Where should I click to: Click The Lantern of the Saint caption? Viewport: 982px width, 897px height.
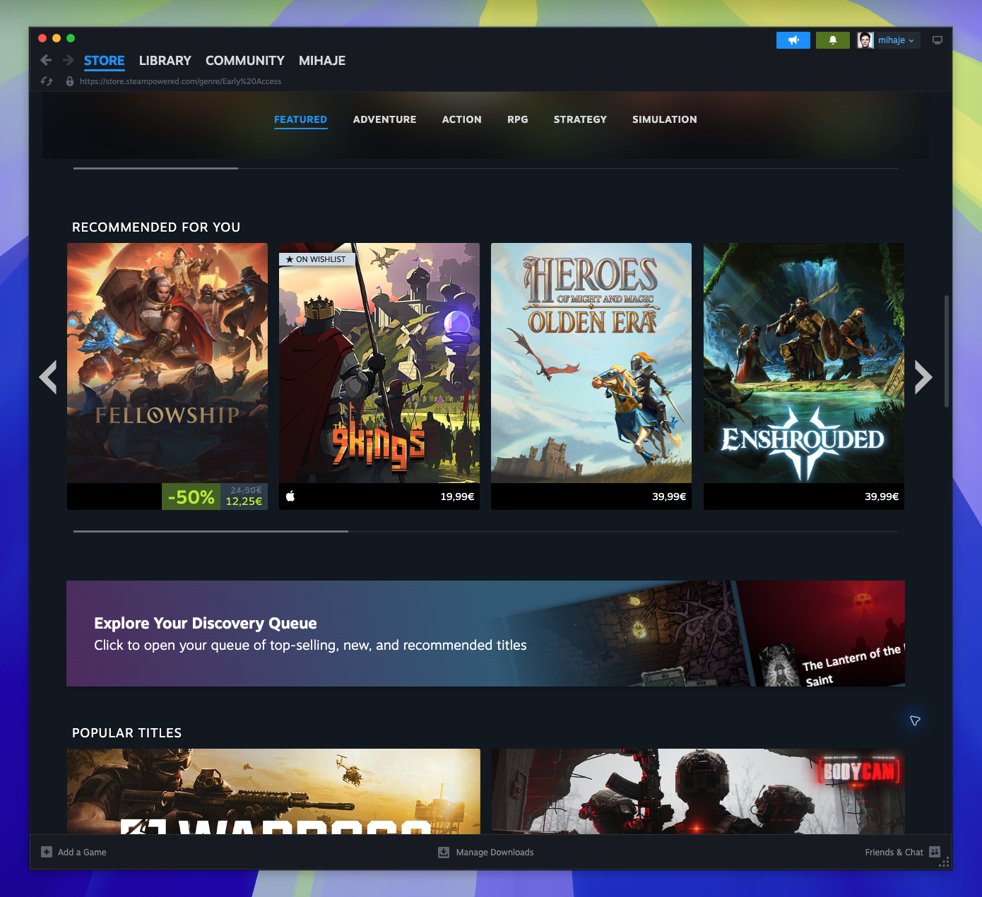(x=853, y=665)
